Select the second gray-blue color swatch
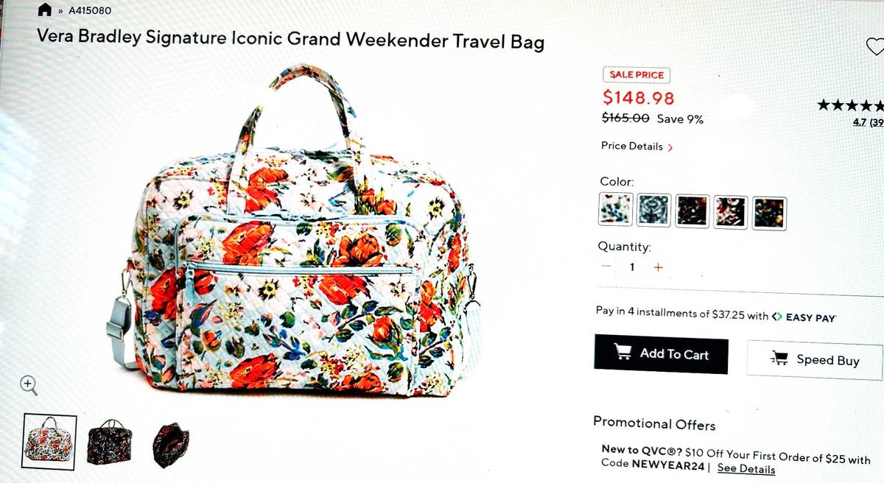 click(653, 211)
